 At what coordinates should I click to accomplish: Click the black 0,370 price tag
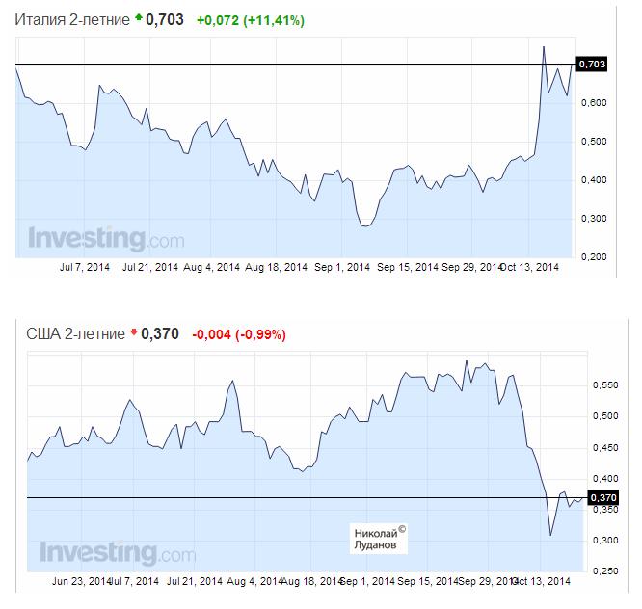pos(602,497)
